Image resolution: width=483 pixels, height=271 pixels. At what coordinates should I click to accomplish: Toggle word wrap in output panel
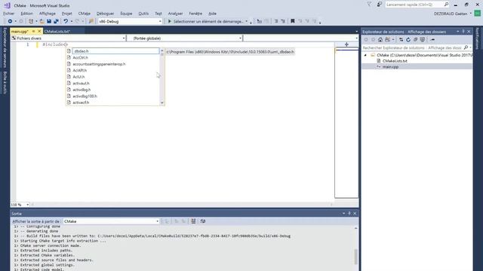point(203,221)
